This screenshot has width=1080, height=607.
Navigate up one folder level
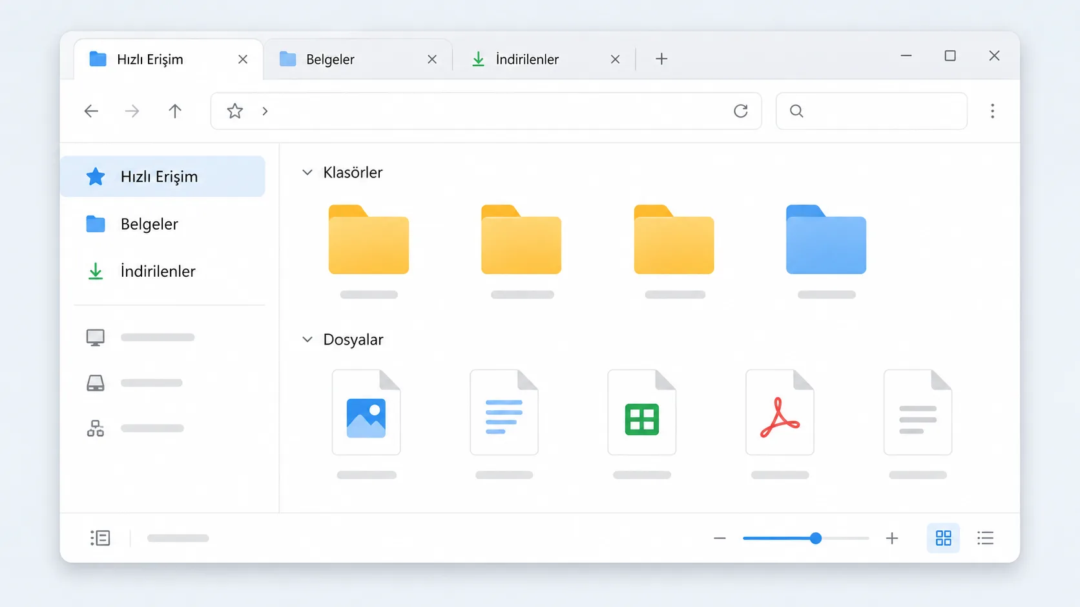[175, 111]
